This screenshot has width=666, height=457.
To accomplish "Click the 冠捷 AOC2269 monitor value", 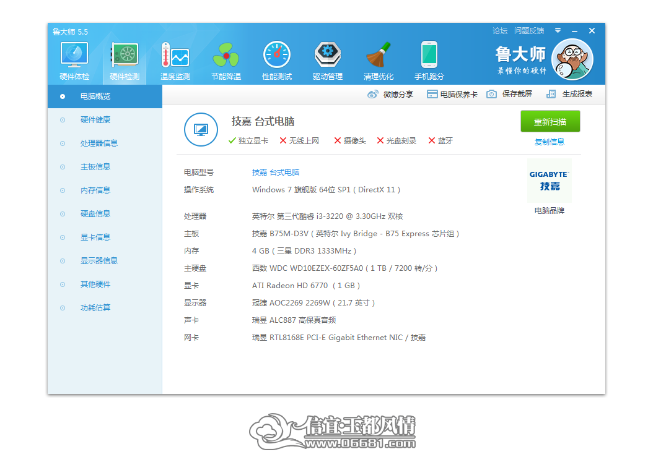I will (x=313, y=303).
